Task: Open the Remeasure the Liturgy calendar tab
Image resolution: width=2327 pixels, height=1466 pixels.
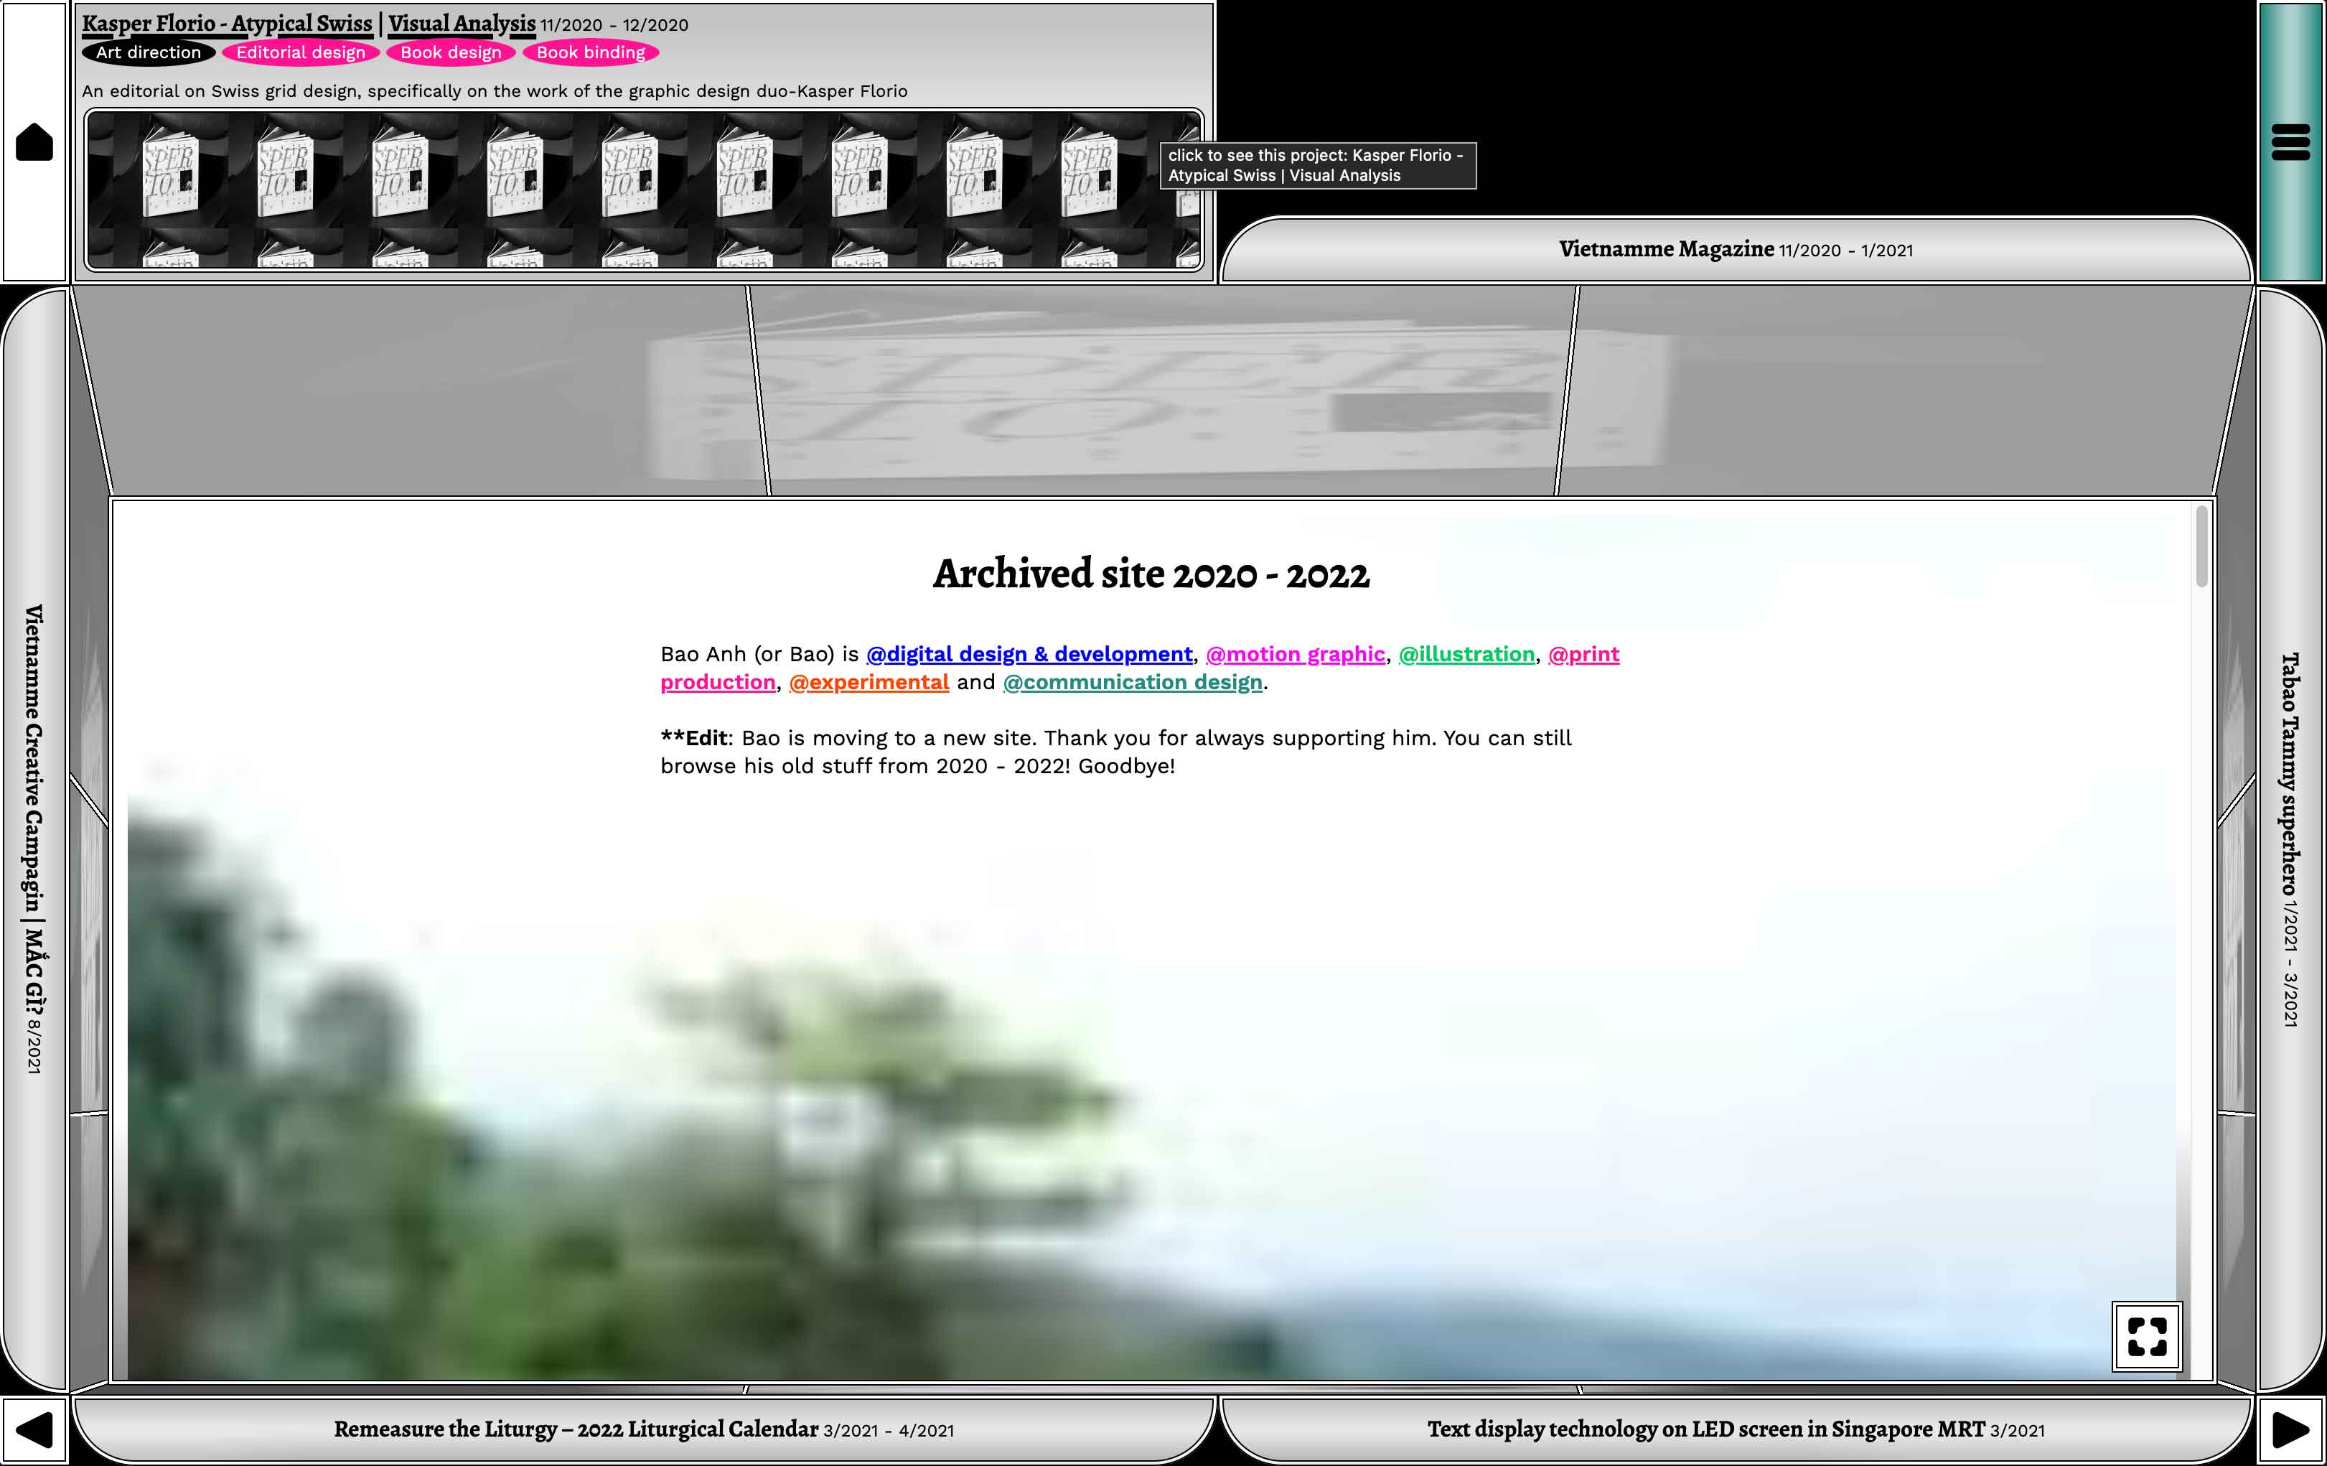Action: [644, 1429]
